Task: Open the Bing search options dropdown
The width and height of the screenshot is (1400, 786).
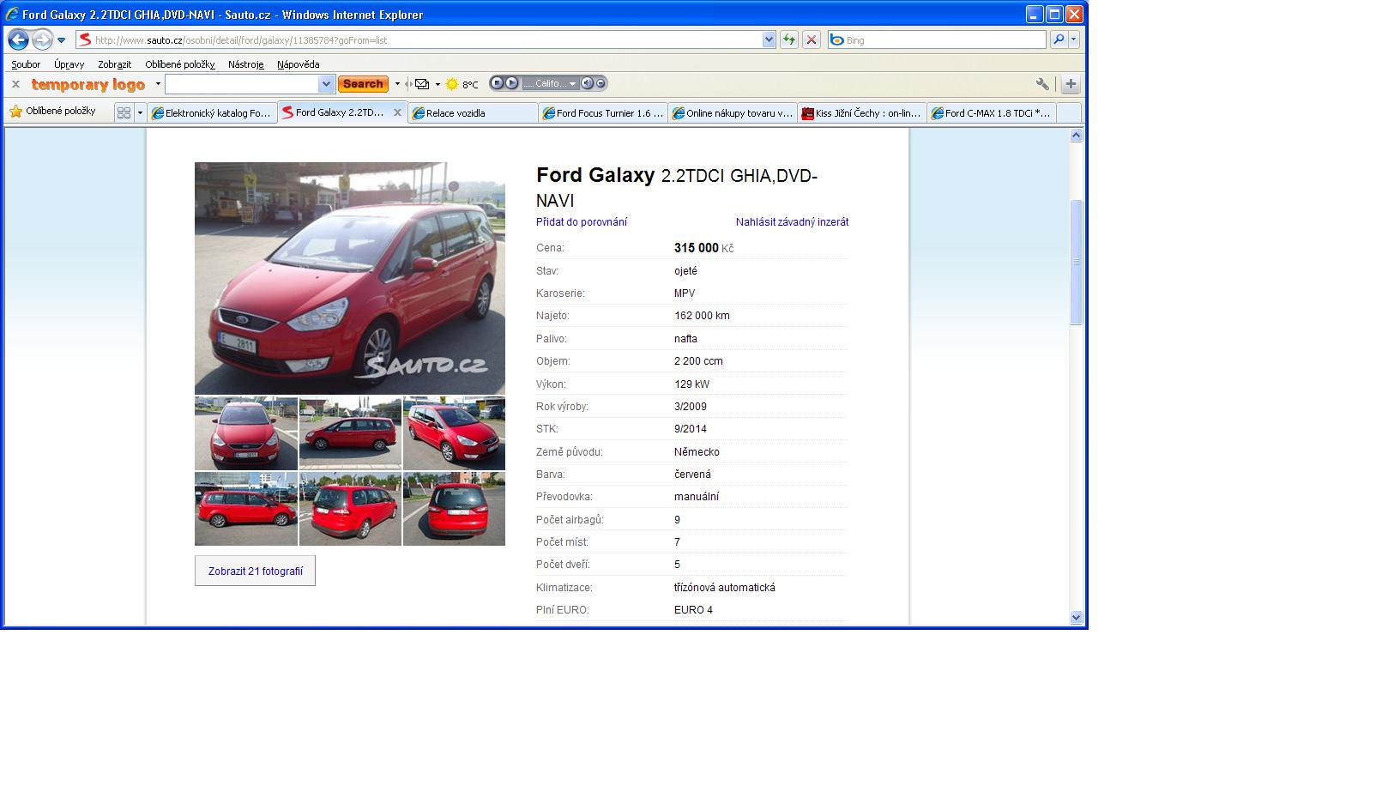Action: [x=1073, y=39]
